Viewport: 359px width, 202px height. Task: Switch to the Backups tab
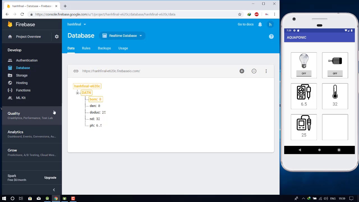[x=104, y=48]
